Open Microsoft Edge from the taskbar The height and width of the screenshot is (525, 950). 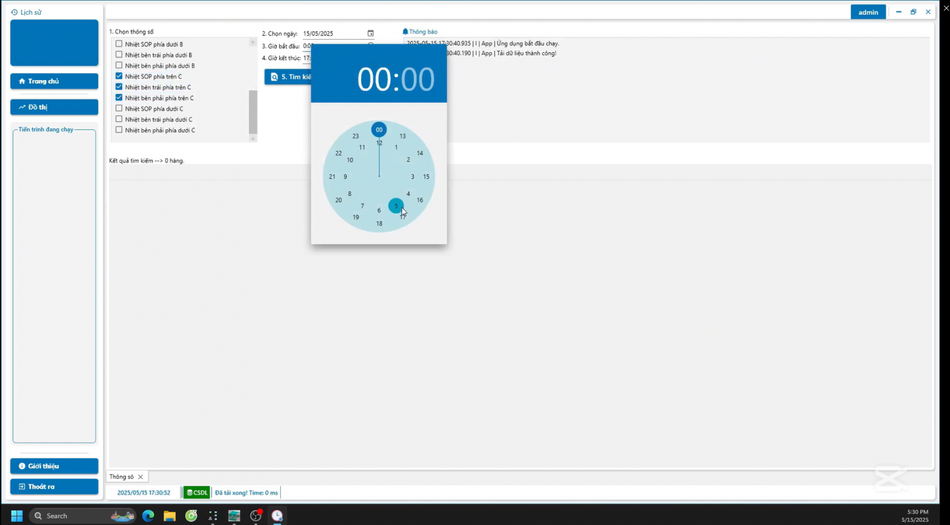[x=148, y=516]
